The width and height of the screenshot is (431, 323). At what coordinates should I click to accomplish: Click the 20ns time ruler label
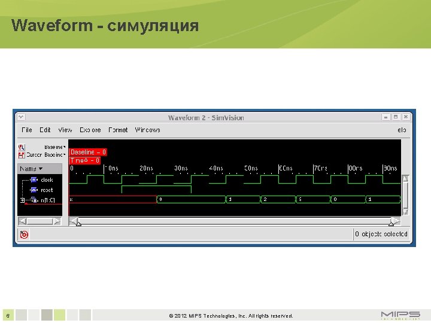[x=146, y=168]
